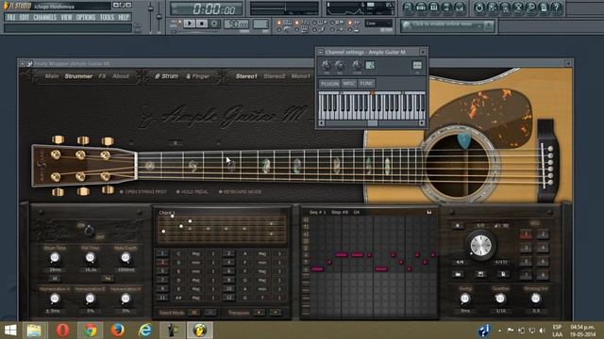Image resolution: width=604 pixels, height=339 pixels.
Task: Open the playlist view toolbar icon
Action: coord(409,8)
